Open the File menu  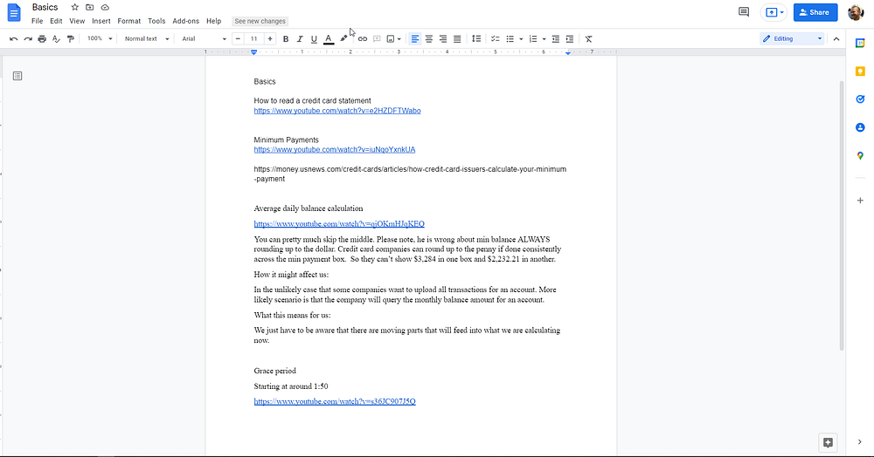coord(37,21)
